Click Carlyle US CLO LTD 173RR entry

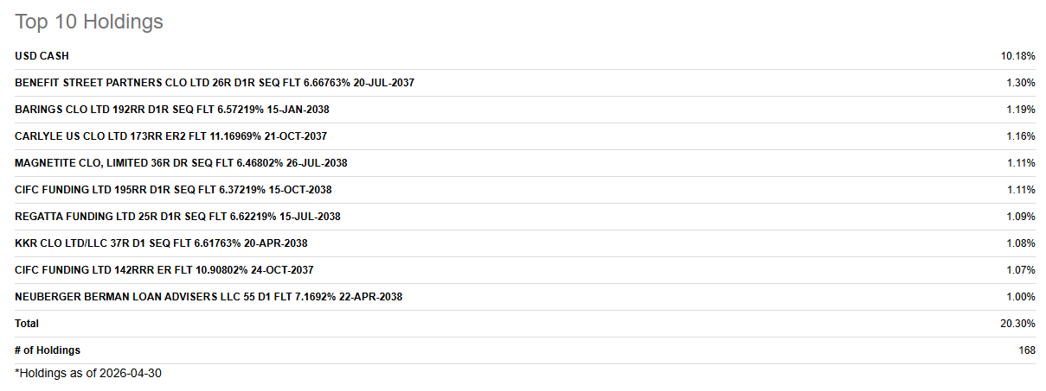point(170,136)
